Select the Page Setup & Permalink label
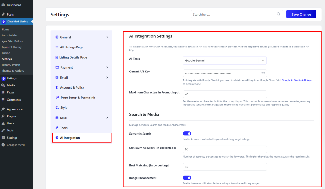The height and width of the screenshot is (189, 325). [78, 98]
